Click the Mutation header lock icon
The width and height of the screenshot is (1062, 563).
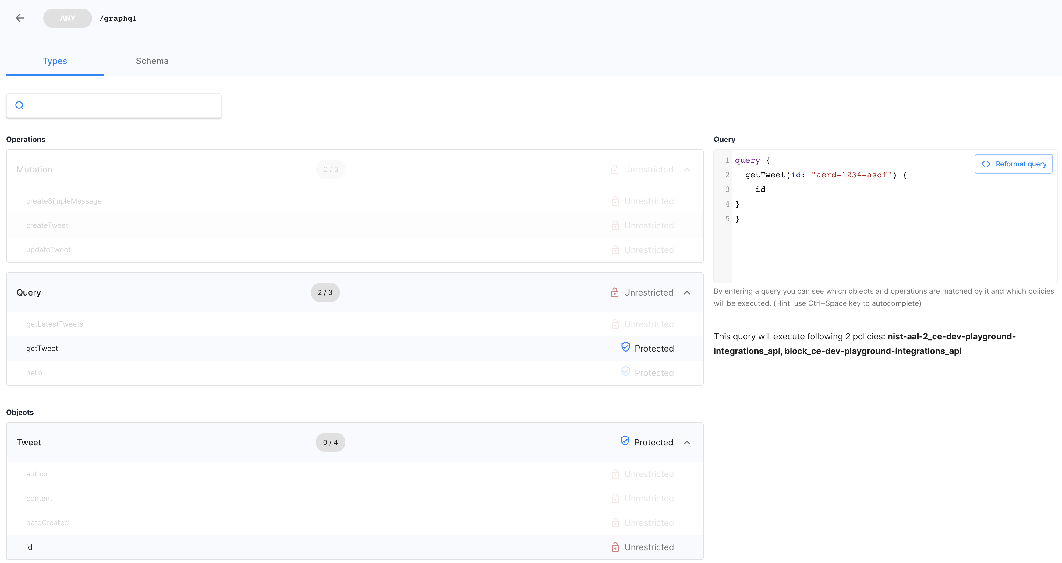coord(615,169)
